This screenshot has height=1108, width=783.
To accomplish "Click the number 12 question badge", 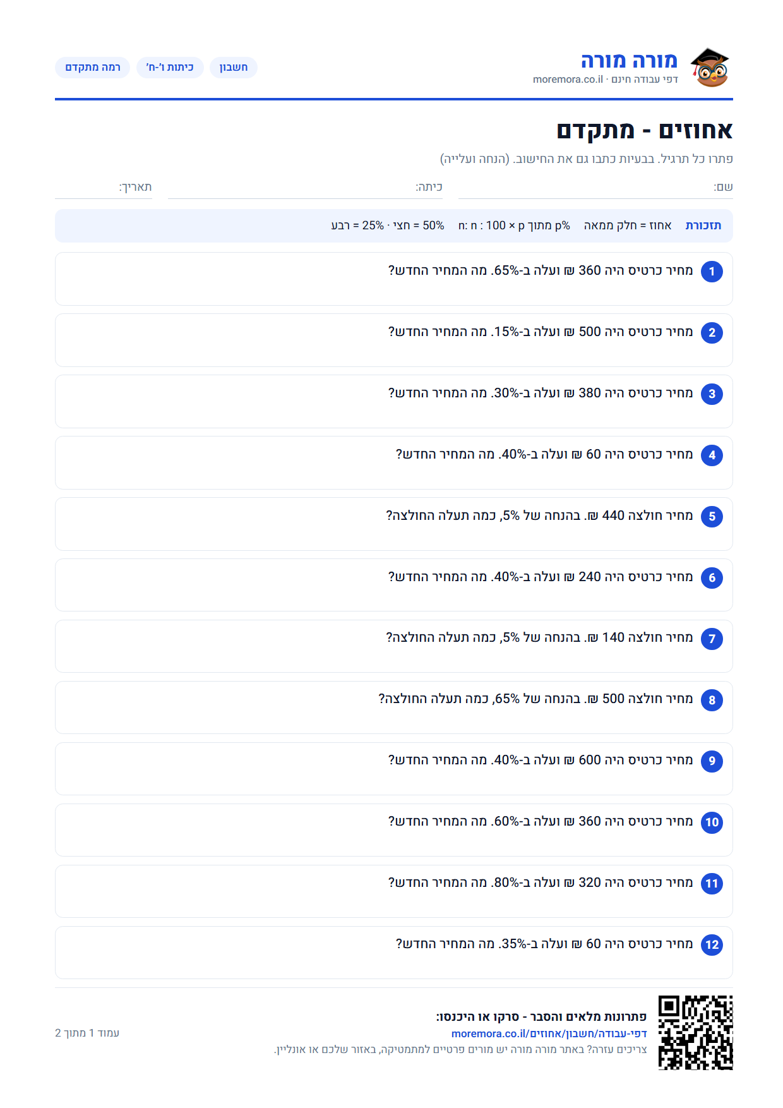I will coord(712,945).
